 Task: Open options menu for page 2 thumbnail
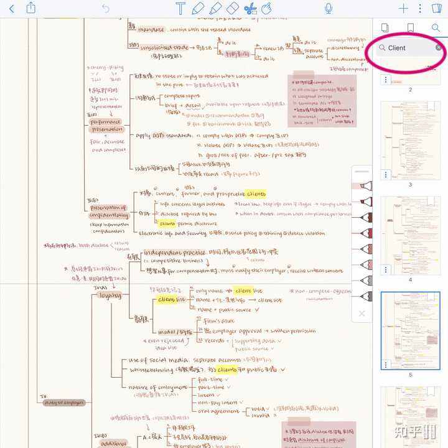click(386, 80)
